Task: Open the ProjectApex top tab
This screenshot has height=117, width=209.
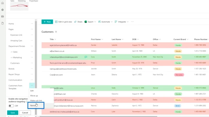Action: click(x=34, y=1)
